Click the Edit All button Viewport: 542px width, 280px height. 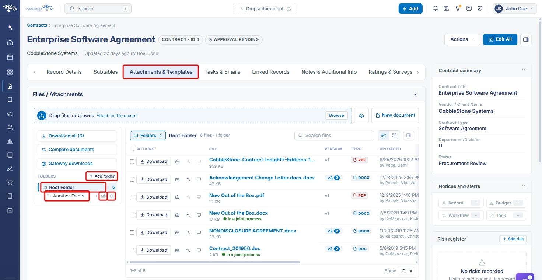pos(500,39)
